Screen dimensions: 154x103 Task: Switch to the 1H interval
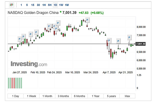pos(44,5)
